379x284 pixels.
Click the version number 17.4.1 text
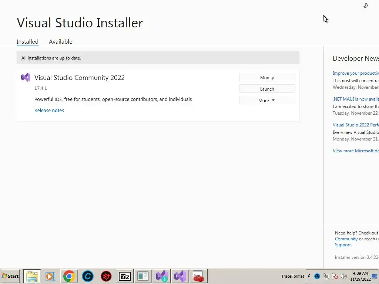point(41,88)
